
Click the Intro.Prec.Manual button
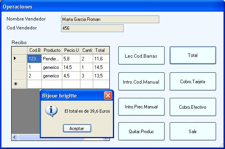tap(141, 107)
